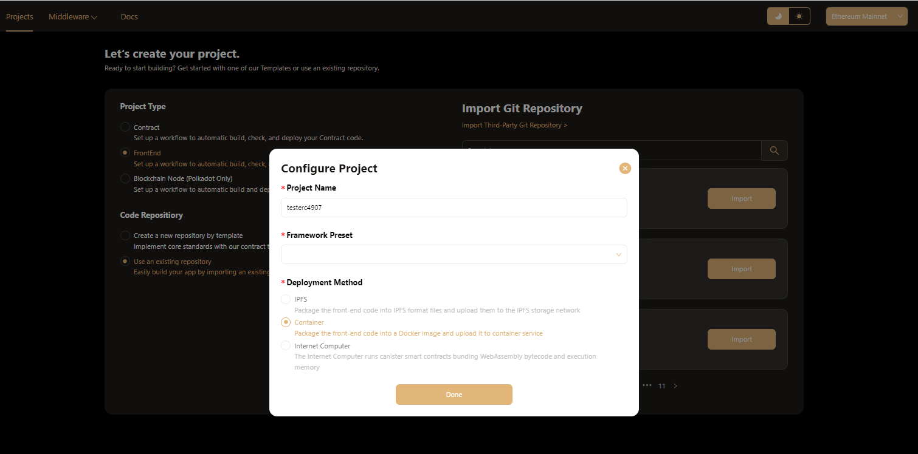Click the first Import button
The width and height of the screenshot is (918, 454).
(x=742, y=198)
